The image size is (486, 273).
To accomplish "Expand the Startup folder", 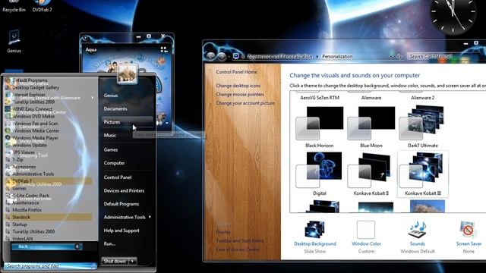I will 20,224.
